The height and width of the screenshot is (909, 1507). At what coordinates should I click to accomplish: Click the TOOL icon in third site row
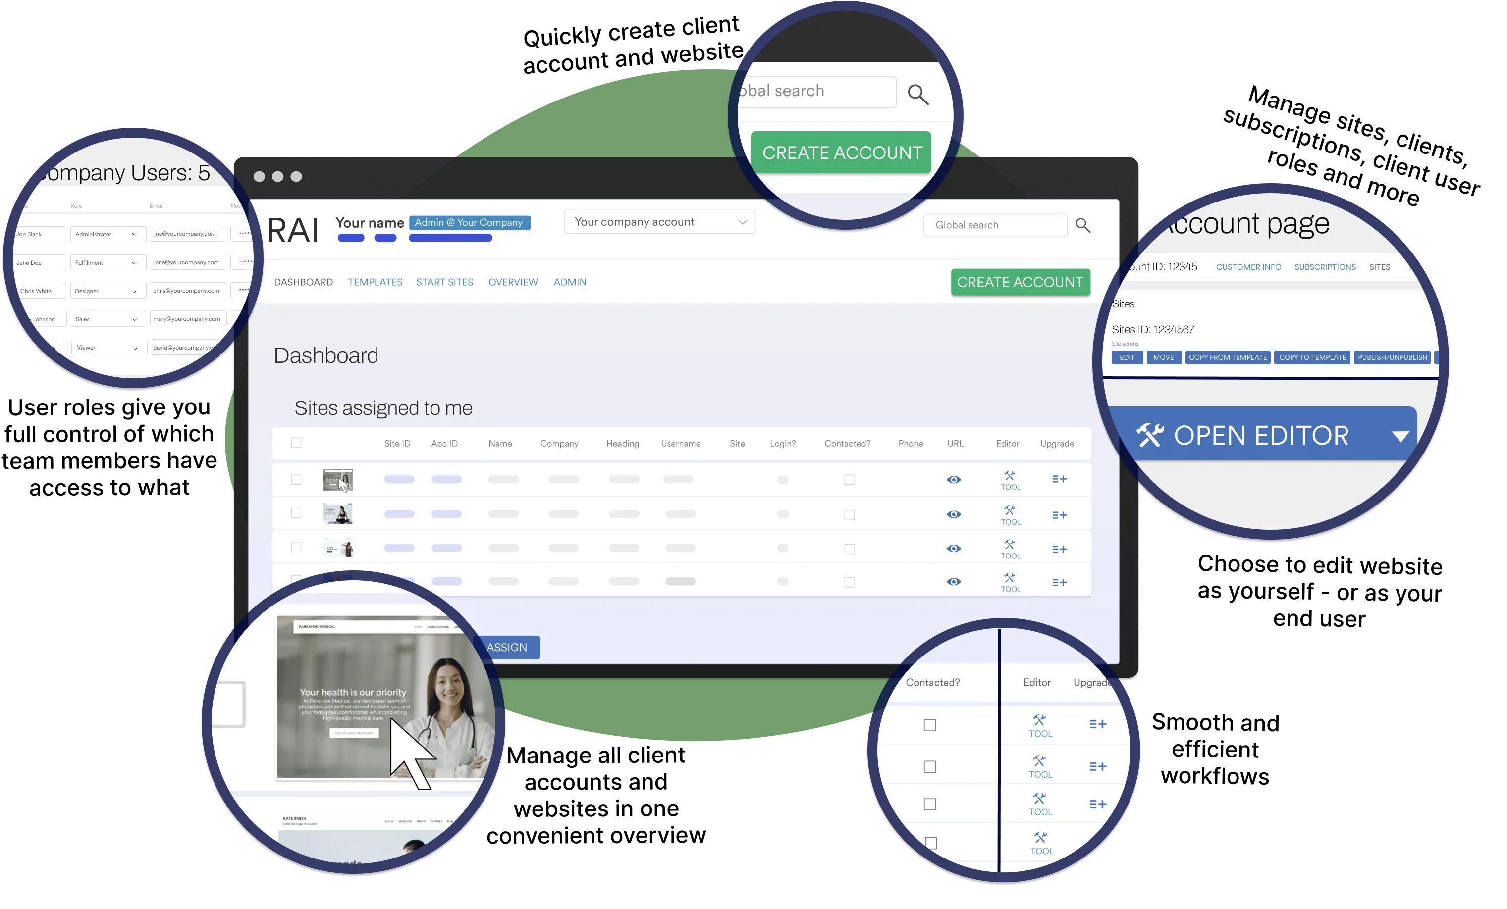click(x=1009, y=548)
